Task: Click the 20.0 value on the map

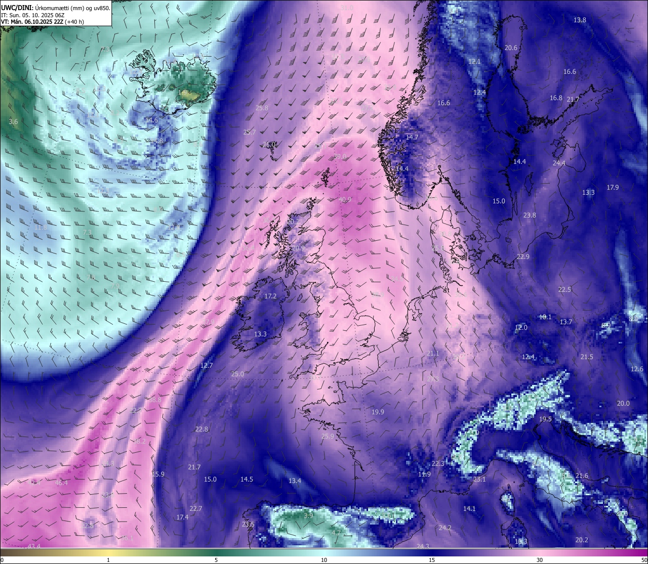Action: point(623,403)
